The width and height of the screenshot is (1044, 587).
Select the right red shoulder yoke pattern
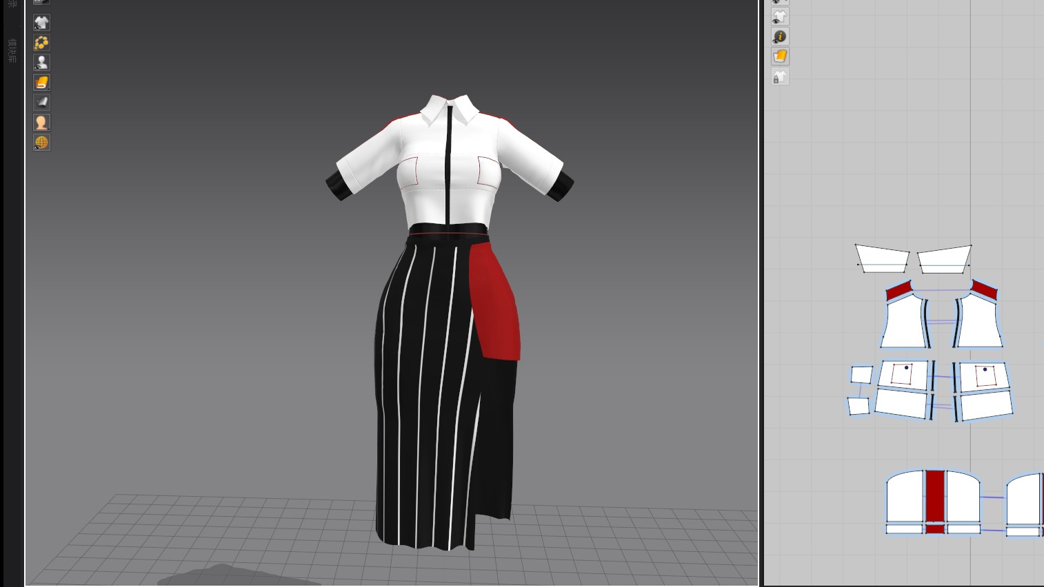click(x=984, y=289)
